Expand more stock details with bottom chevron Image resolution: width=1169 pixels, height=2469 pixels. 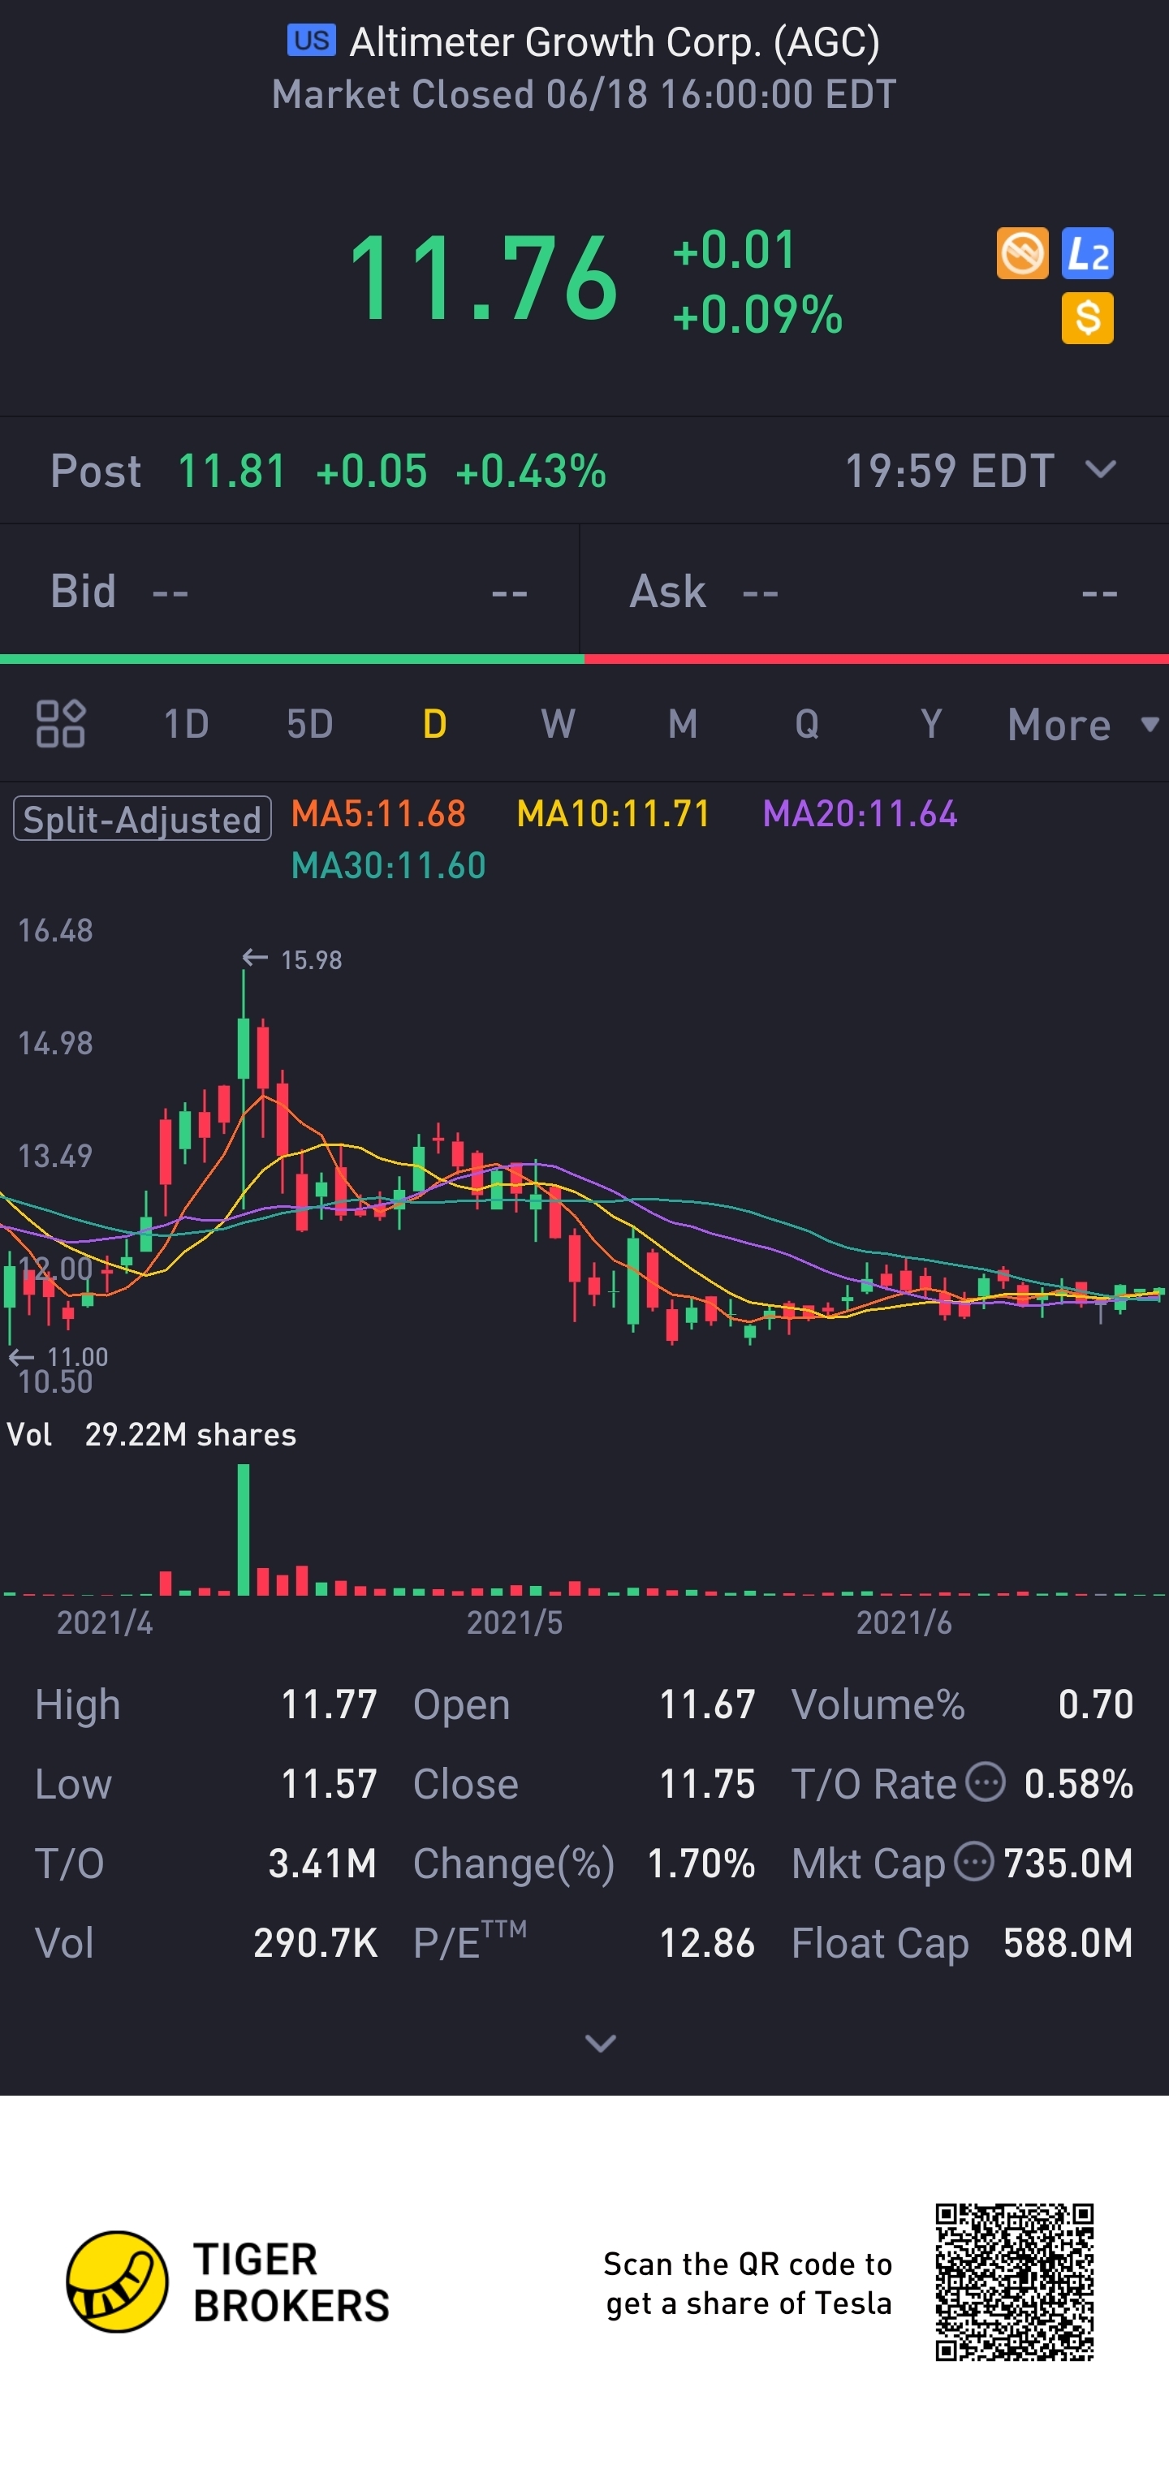coord(600,2044)
